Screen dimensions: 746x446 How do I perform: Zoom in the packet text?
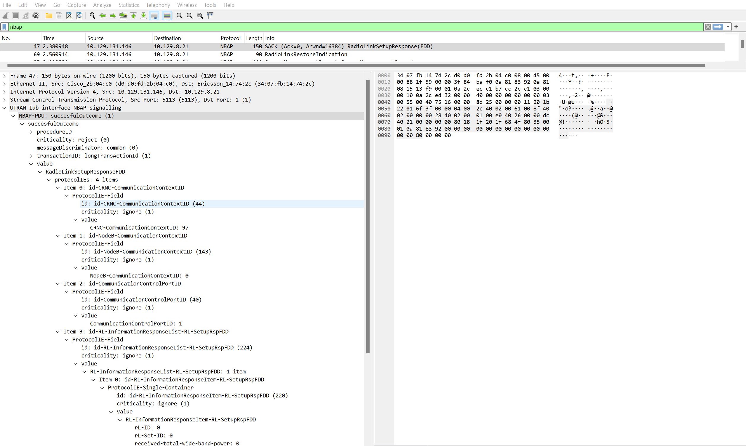180,16
